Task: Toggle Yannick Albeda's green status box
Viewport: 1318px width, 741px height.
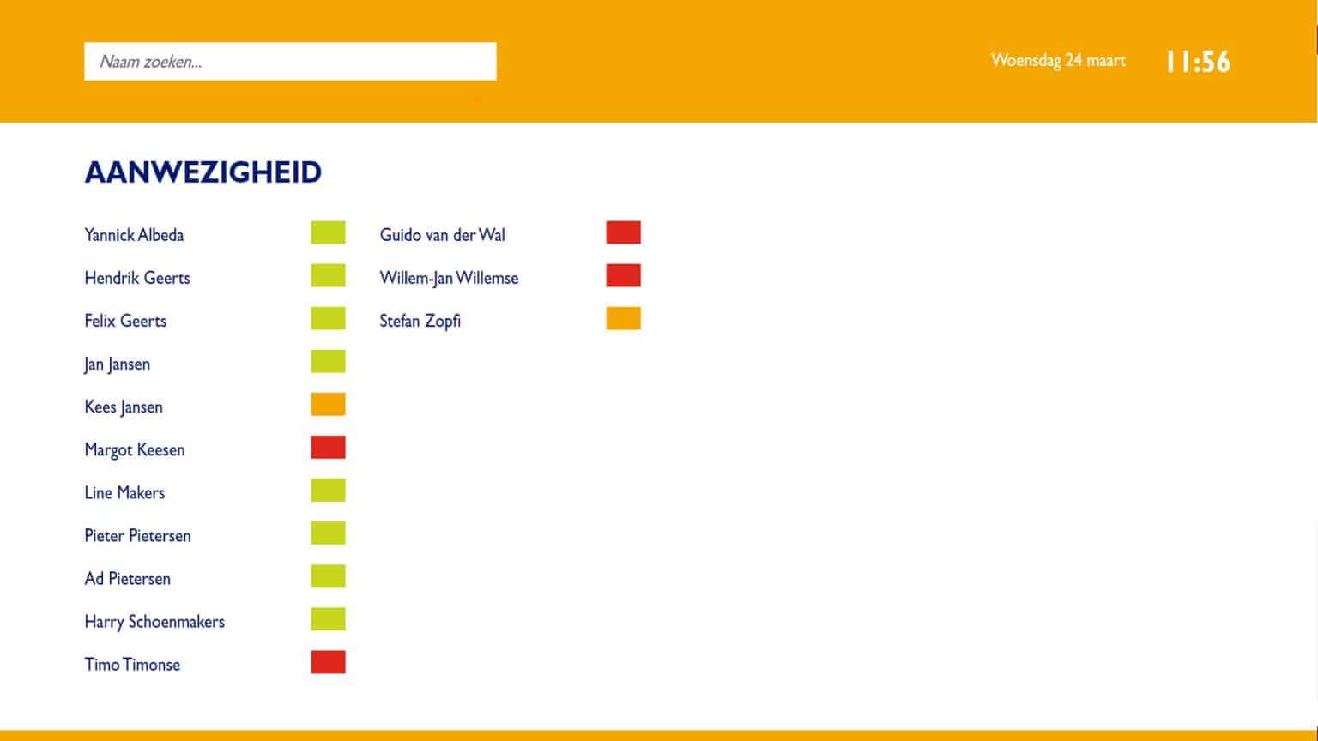Action: (x=328, y=232)
